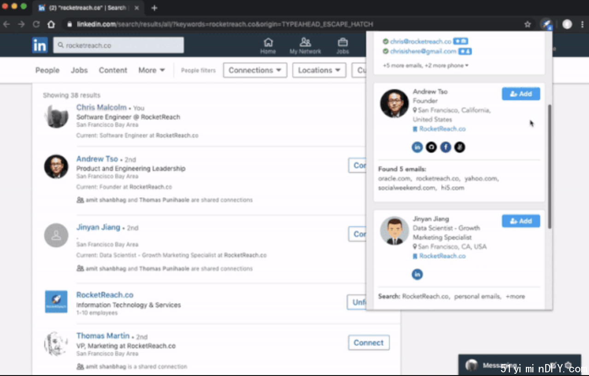Go to My Network in the nav bar
Viewport: 589px width, 376px height.
(305, 46)
